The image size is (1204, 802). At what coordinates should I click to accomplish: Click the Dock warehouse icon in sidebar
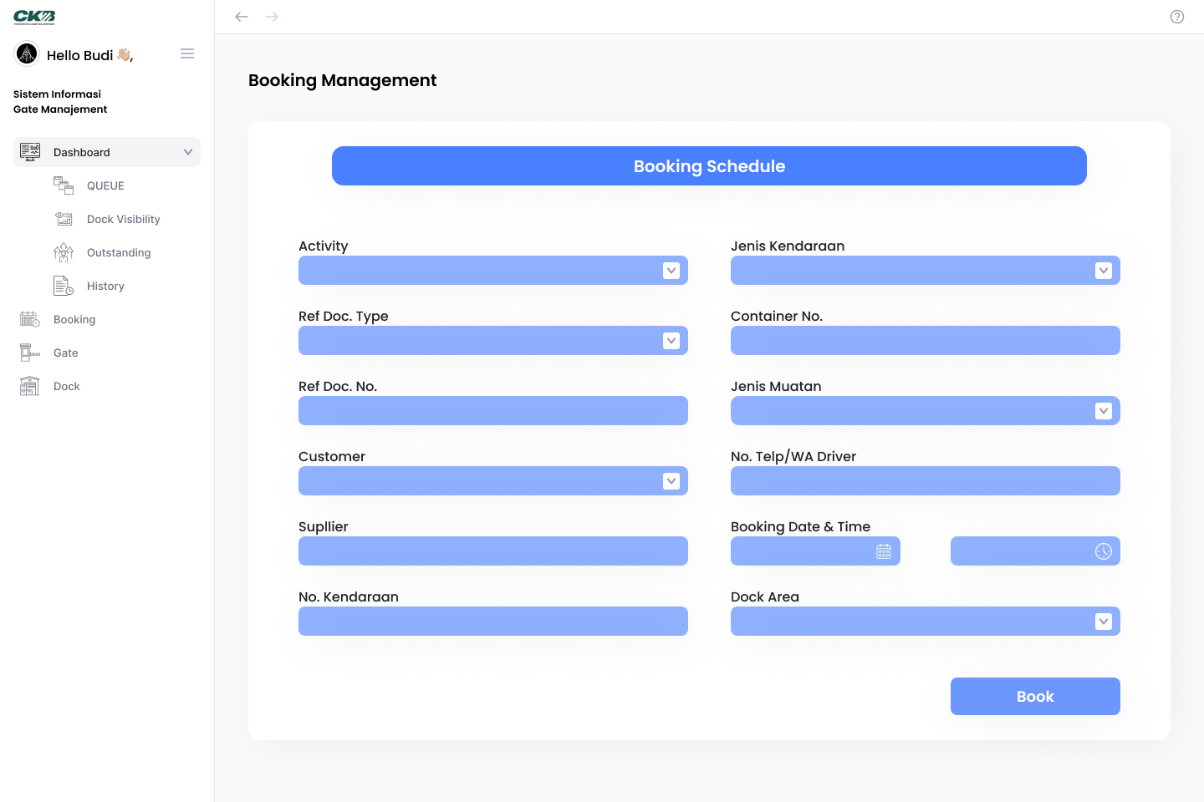coord(30,386)
